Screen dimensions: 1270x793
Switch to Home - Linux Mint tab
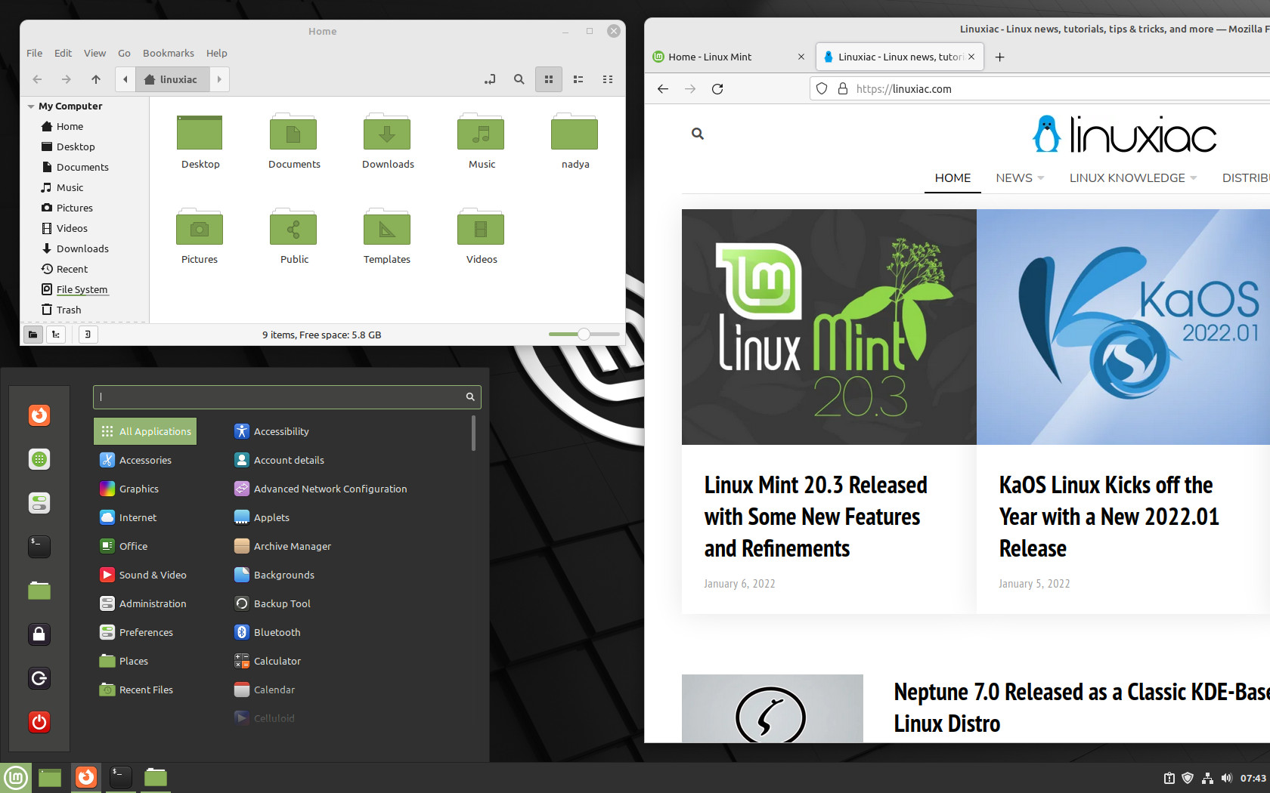click(729, 57)
